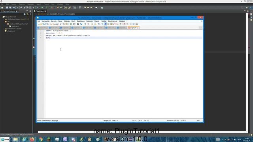Toggle word wrap in Notepad++ toolbar

[99, 24]
